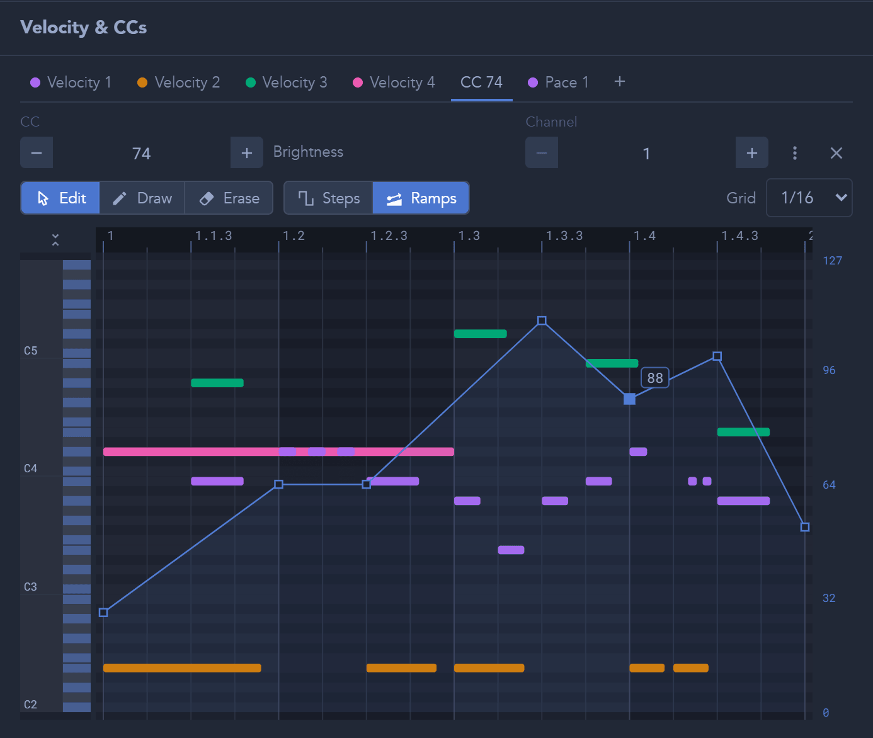Switch to Ramps mode
This screenshot has width=873, height=738.
421,198
